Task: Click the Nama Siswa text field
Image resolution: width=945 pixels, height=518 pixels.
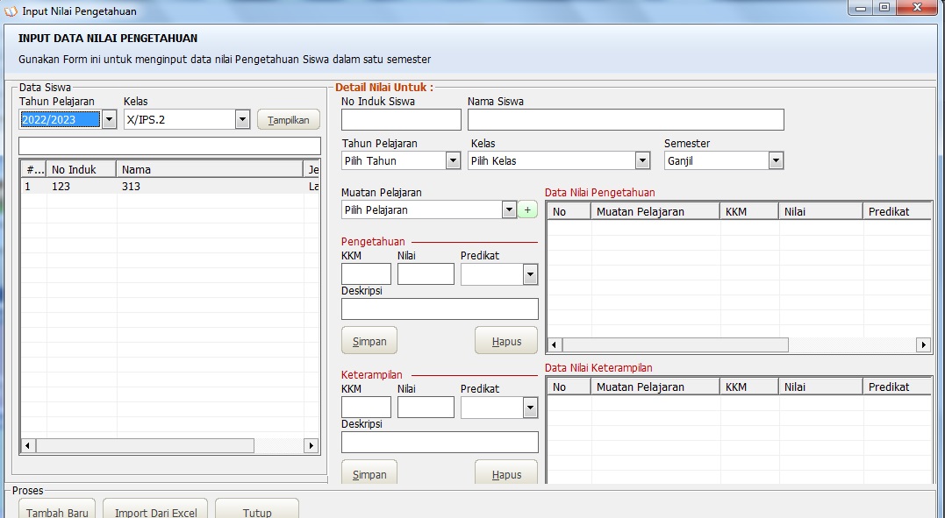Action: click(x=625, y=120)
